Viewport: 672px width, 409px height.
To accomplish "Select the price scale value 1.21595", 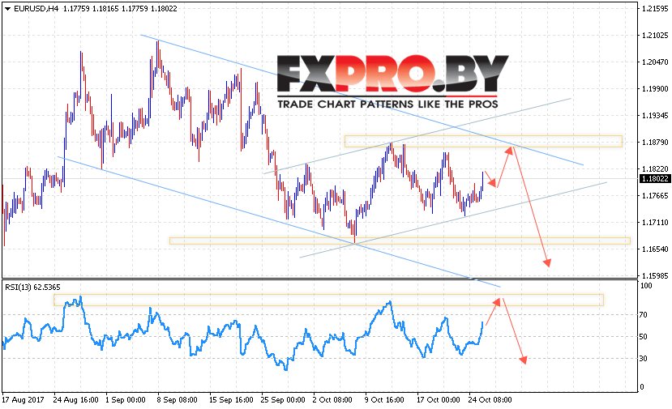I will [x=655, y=9].
